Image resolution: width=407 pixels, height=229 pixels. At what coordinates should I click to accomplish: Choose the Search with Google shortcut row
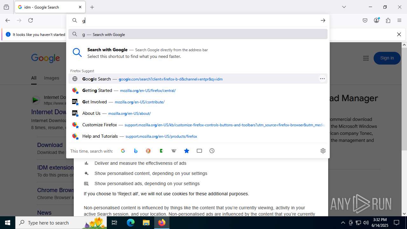click(x=198, y=53)
